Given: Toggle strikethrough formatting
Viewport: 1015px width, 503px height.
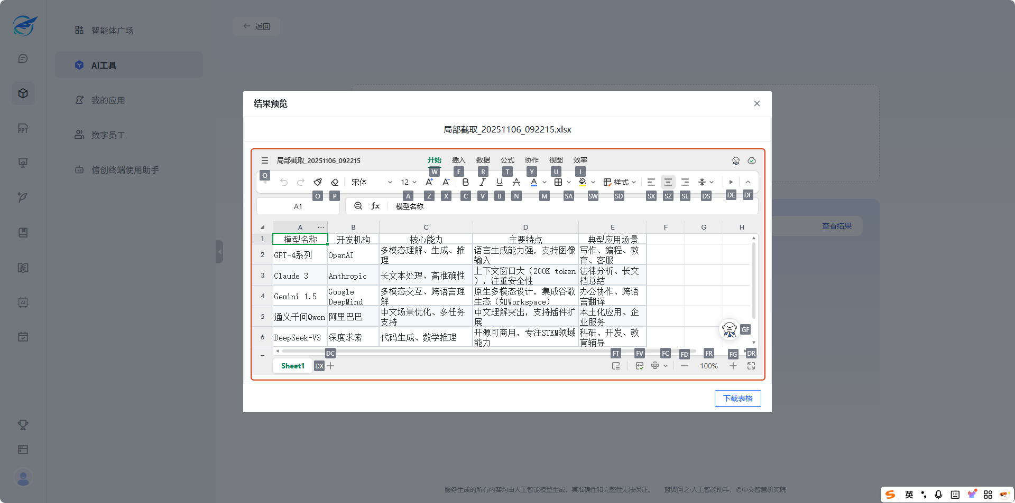Looking at the screenshot, I should coord(516,182).
